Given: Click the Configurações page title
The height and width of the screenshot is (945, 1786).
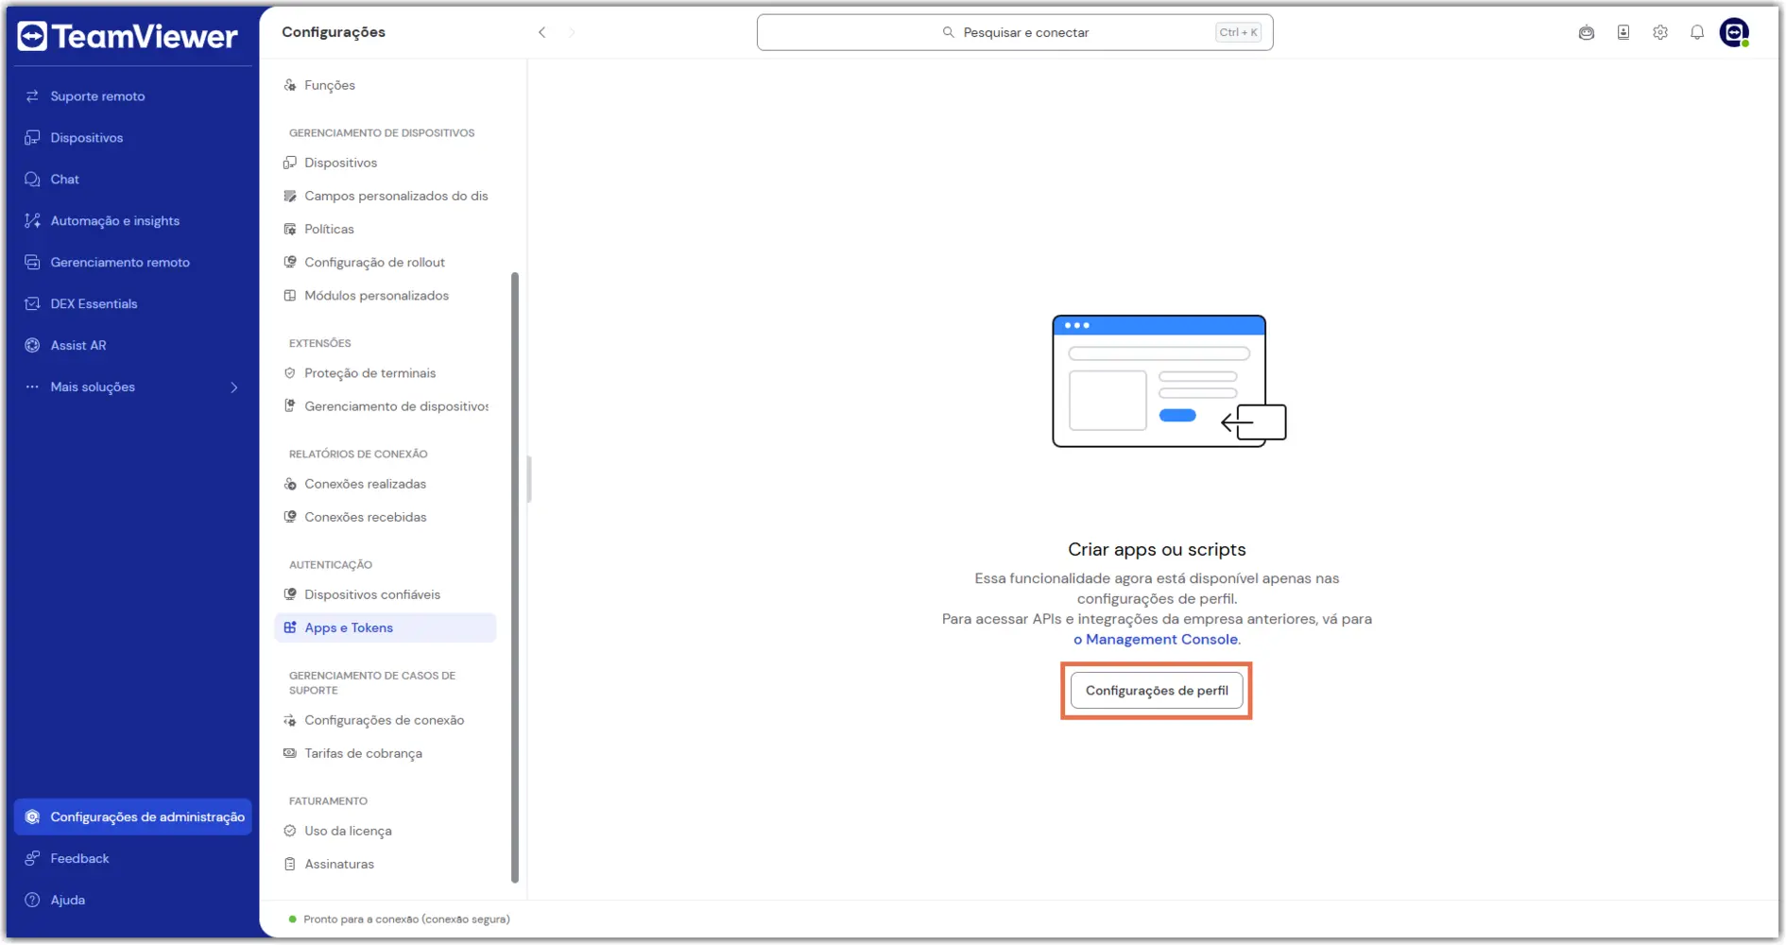Looking at the screenshot, I should pyautogui.click(x=334, y=32).
